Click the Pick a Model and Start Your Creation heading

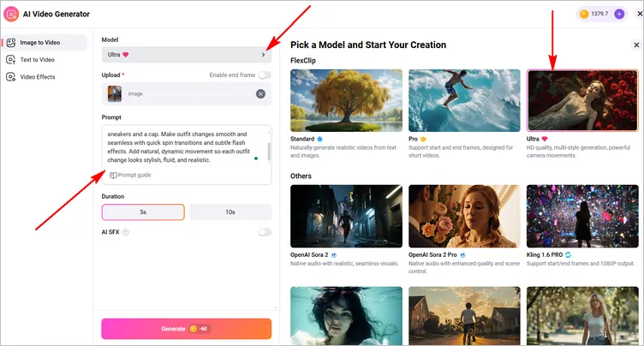click(368, 45)
